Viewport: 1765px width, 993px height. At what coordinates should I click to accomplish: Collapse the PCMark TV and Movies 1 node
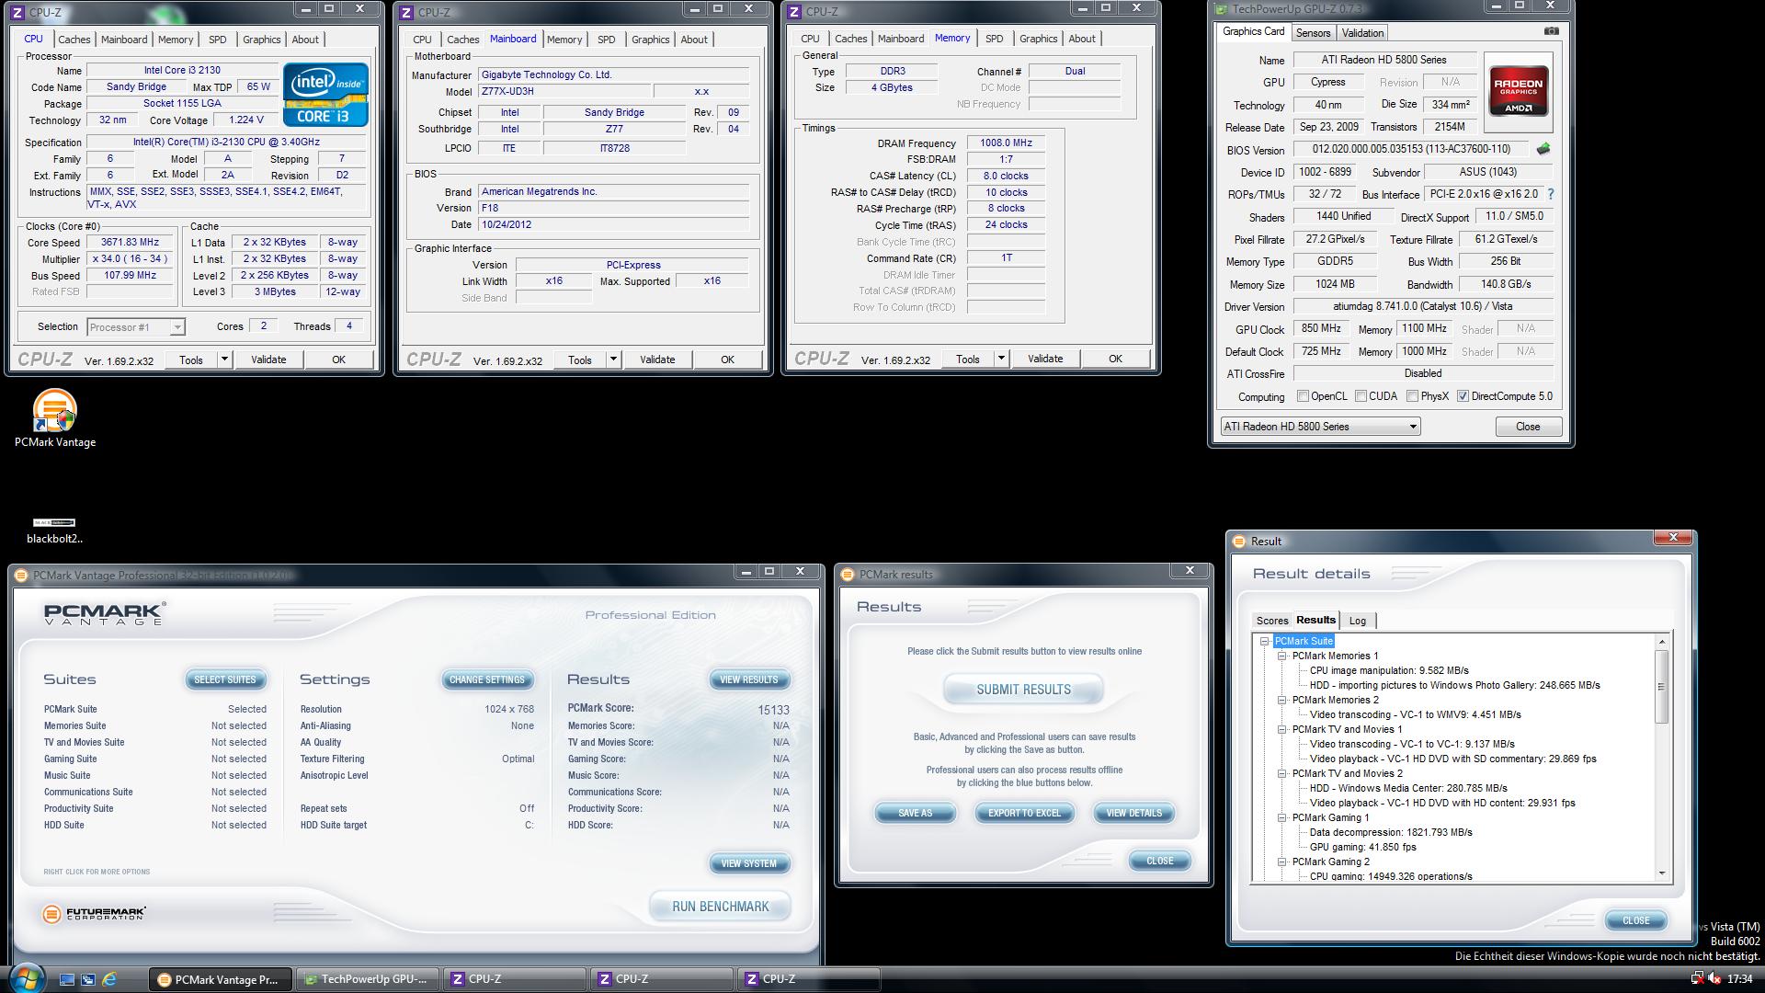click(1282, 729)
